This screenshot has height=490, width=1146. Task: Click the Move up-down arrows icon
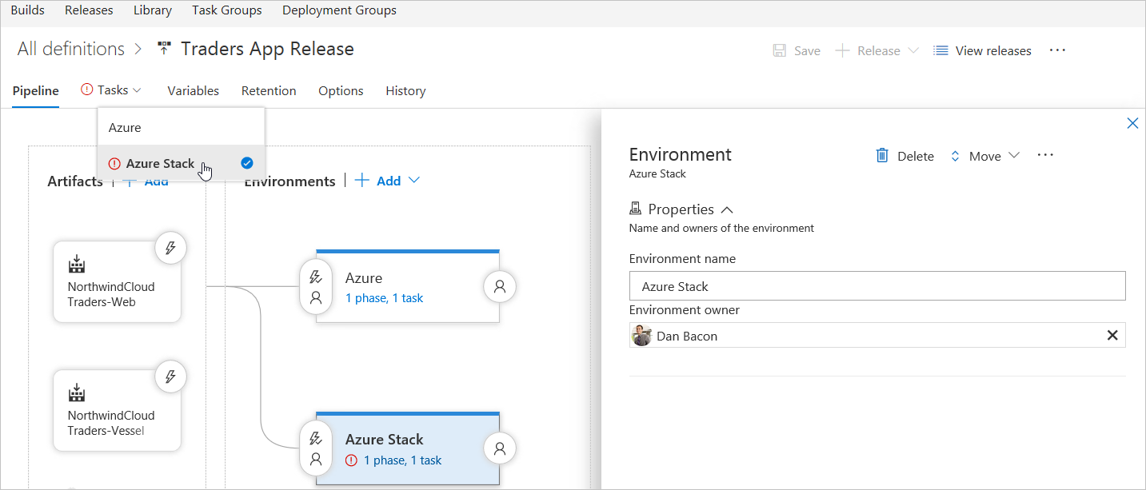(955, 156)
